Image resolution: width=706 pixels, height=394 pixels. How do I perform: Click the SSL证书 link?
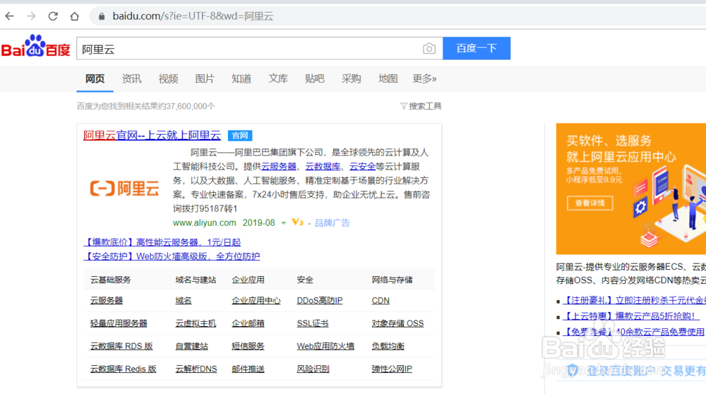tap(313, 323)
